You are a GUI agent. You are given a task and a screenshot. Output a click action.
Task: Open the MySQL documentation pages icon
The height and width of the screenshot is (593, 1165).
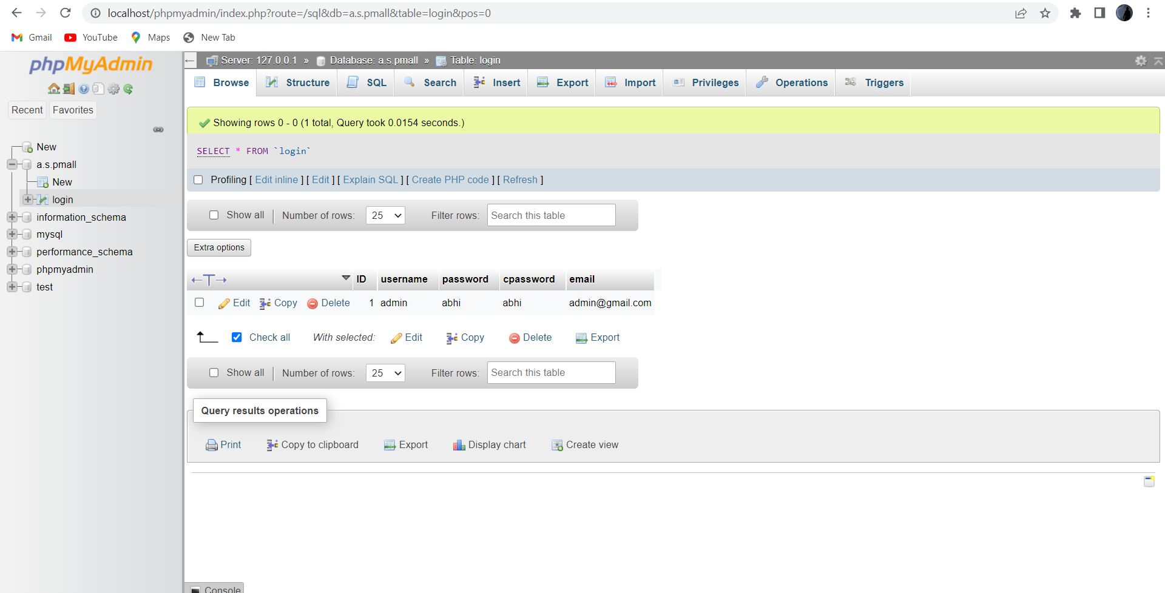[98, 89]
